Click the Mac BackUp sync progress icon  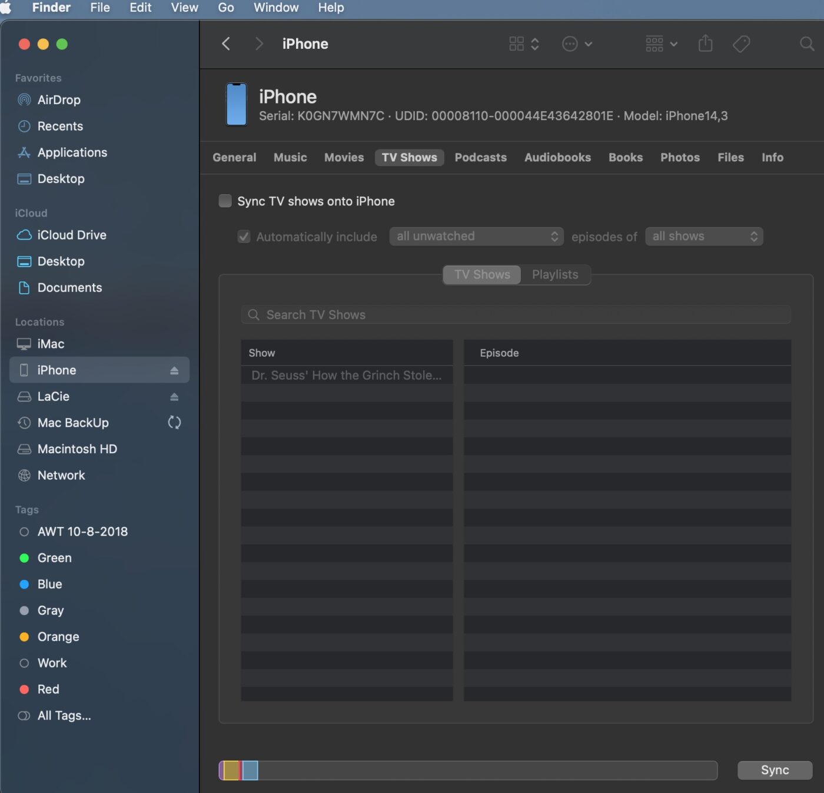point(174,423)
